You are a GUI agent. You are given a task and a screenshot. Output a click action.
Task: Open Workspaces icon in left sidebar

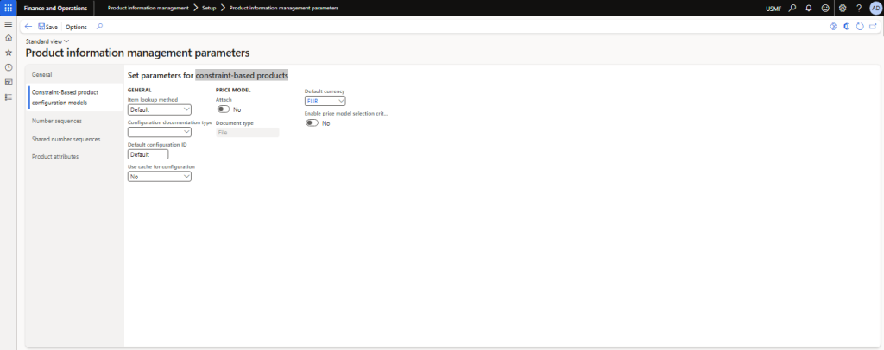coord(8,82)
